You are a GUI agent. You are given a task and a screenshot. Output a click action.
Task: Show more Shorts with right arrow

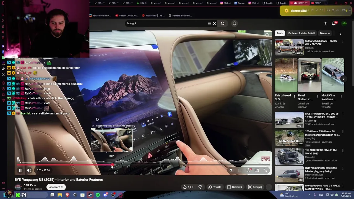[x=343, y=79]
